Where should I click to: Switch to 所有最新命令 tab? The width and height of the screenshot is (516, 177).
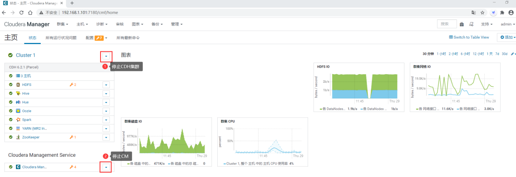(128, 38)
